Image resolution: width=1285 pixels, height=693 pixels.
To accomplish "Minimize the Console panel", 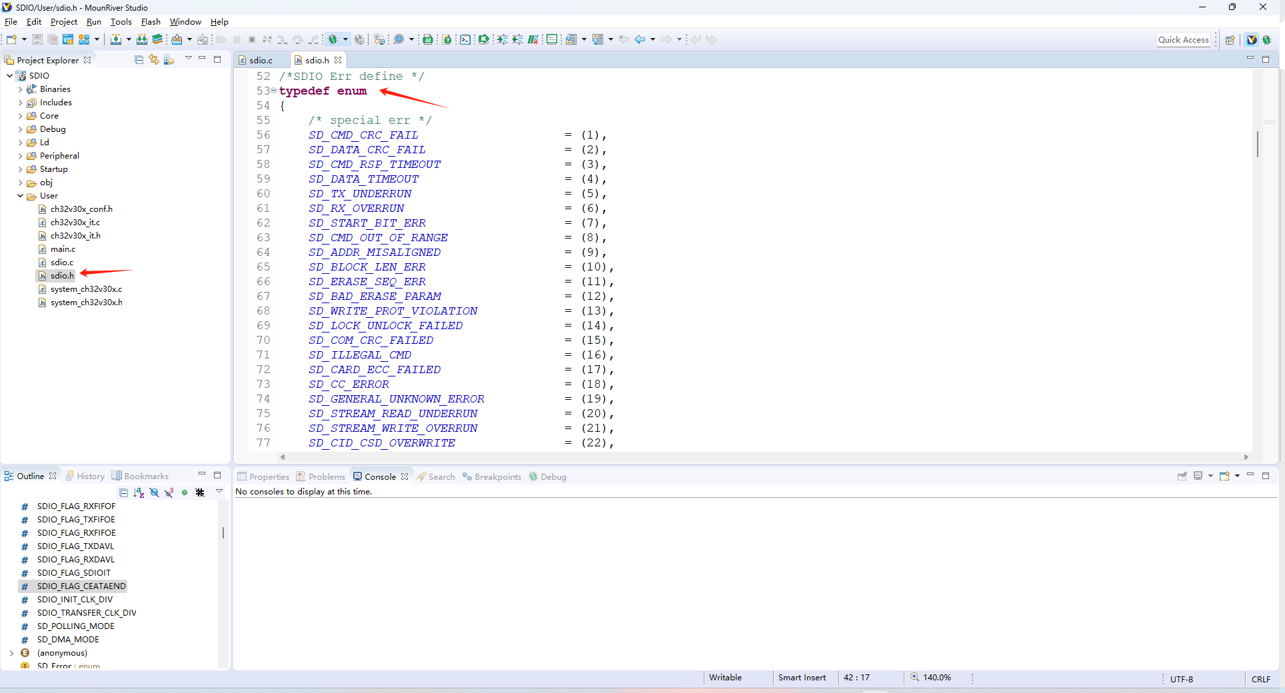I will [x=1250, y=475].
